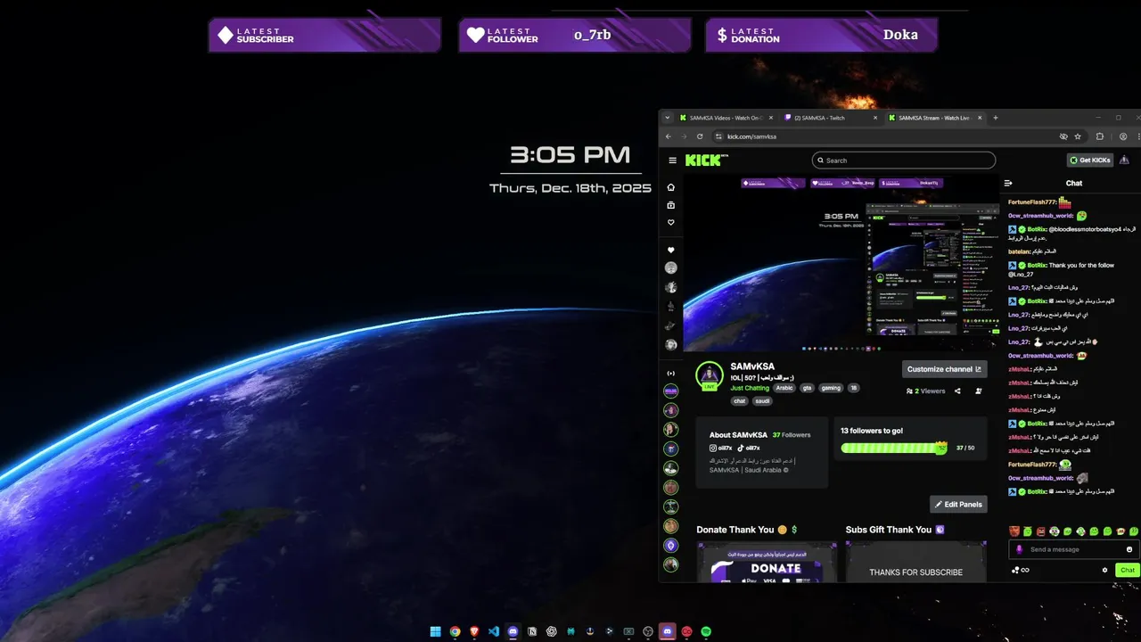This screenshot has height=642, width=1141.
Task: Open chat settings gear icon
Action: 1104,570
